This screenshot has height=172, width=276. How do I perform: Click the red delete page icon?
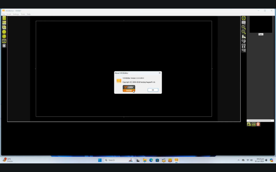[258, 124]
